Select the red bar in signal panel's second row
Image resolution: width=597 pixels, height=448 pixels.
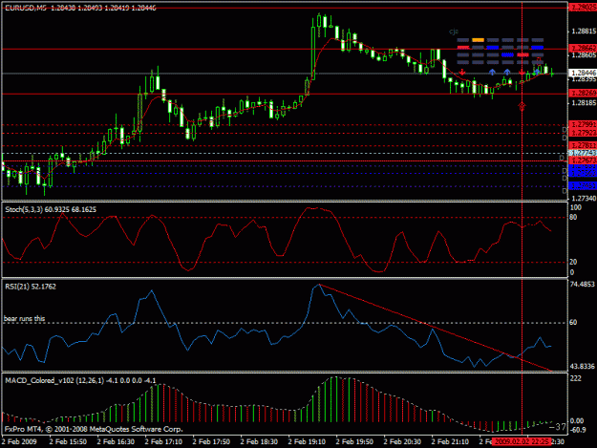(x=463, y=48)
